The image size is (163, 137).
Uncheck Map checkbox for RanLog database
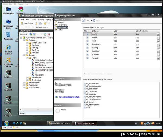click(87, 48)
